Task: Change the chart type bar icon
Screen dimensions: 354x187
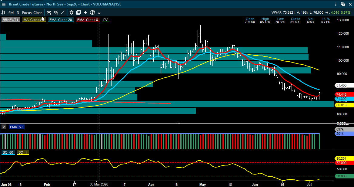Action: tap(3, 13)
